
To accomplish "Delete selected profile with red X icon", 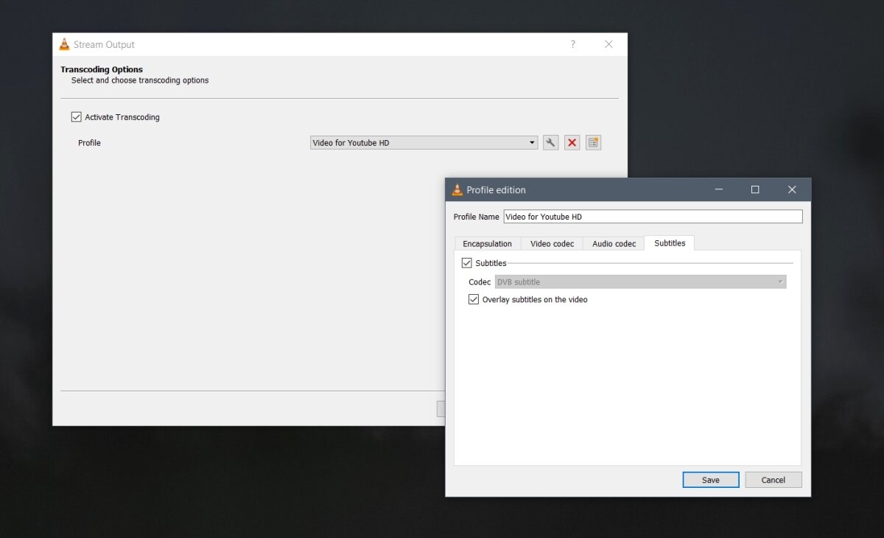I will [572, 143].
